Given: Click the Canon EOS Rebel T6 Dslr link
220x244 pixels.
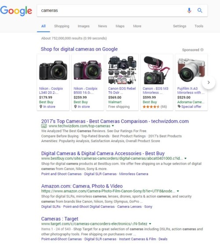Looking at the screenshot, I should tap(122, 91).
